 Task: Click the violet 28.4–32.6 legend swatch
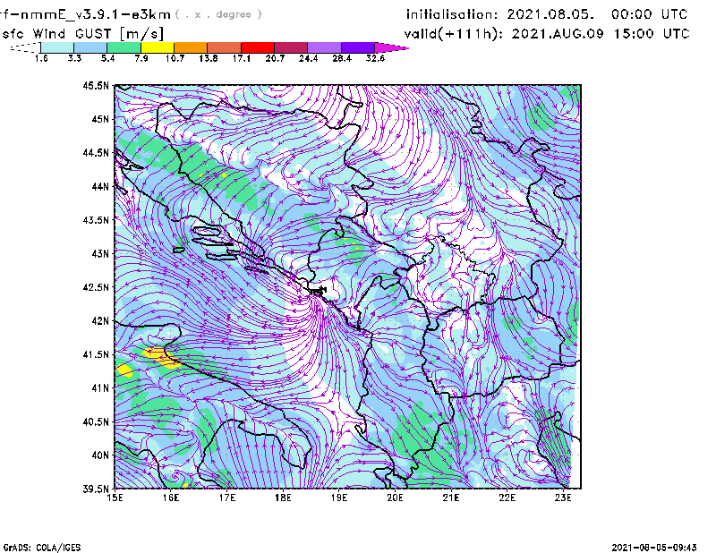click(x=358, y=47)
